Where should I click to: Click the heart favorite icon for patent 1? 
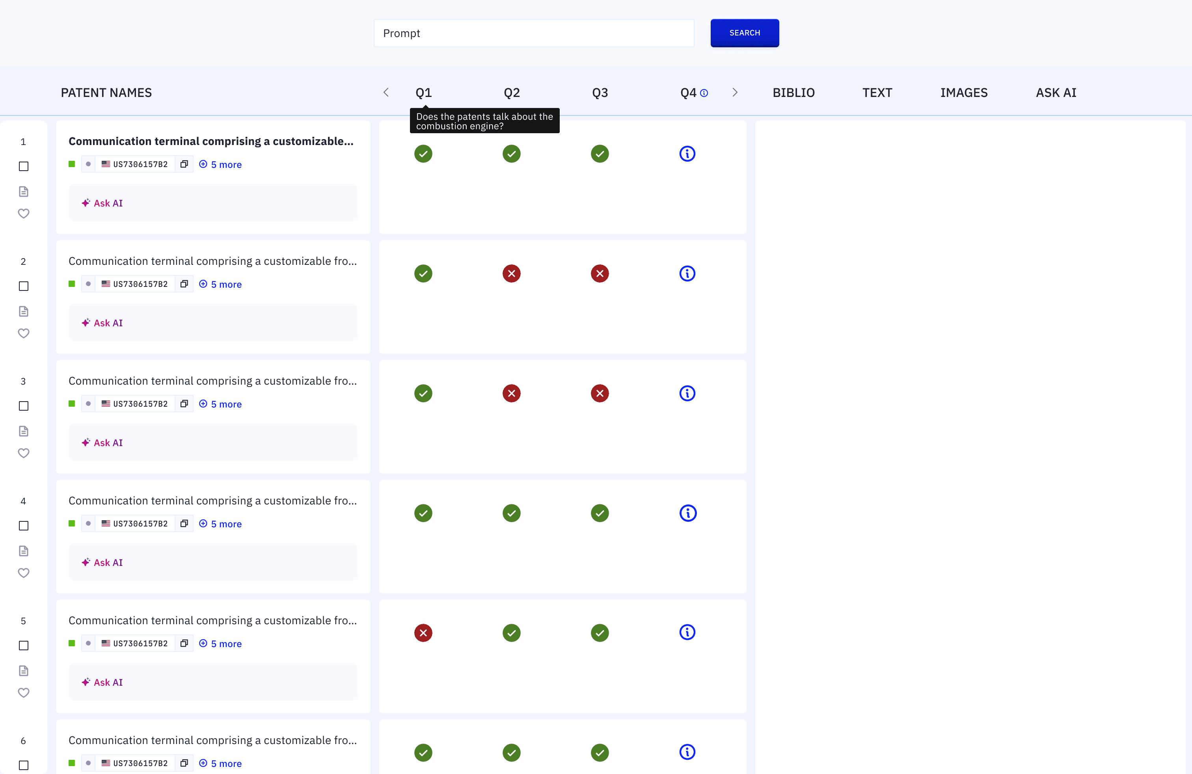click(24, 213)
